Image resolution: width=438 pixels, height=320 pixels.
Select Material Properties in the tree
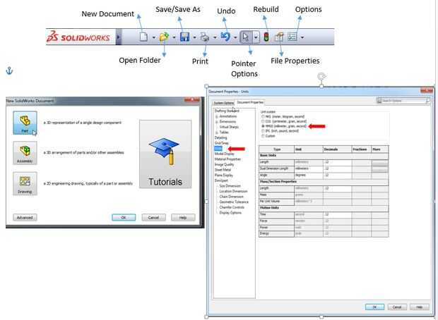click(227, 159)
